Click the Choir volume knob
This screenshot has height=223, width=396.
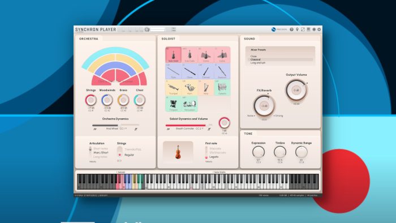point(140,100)
